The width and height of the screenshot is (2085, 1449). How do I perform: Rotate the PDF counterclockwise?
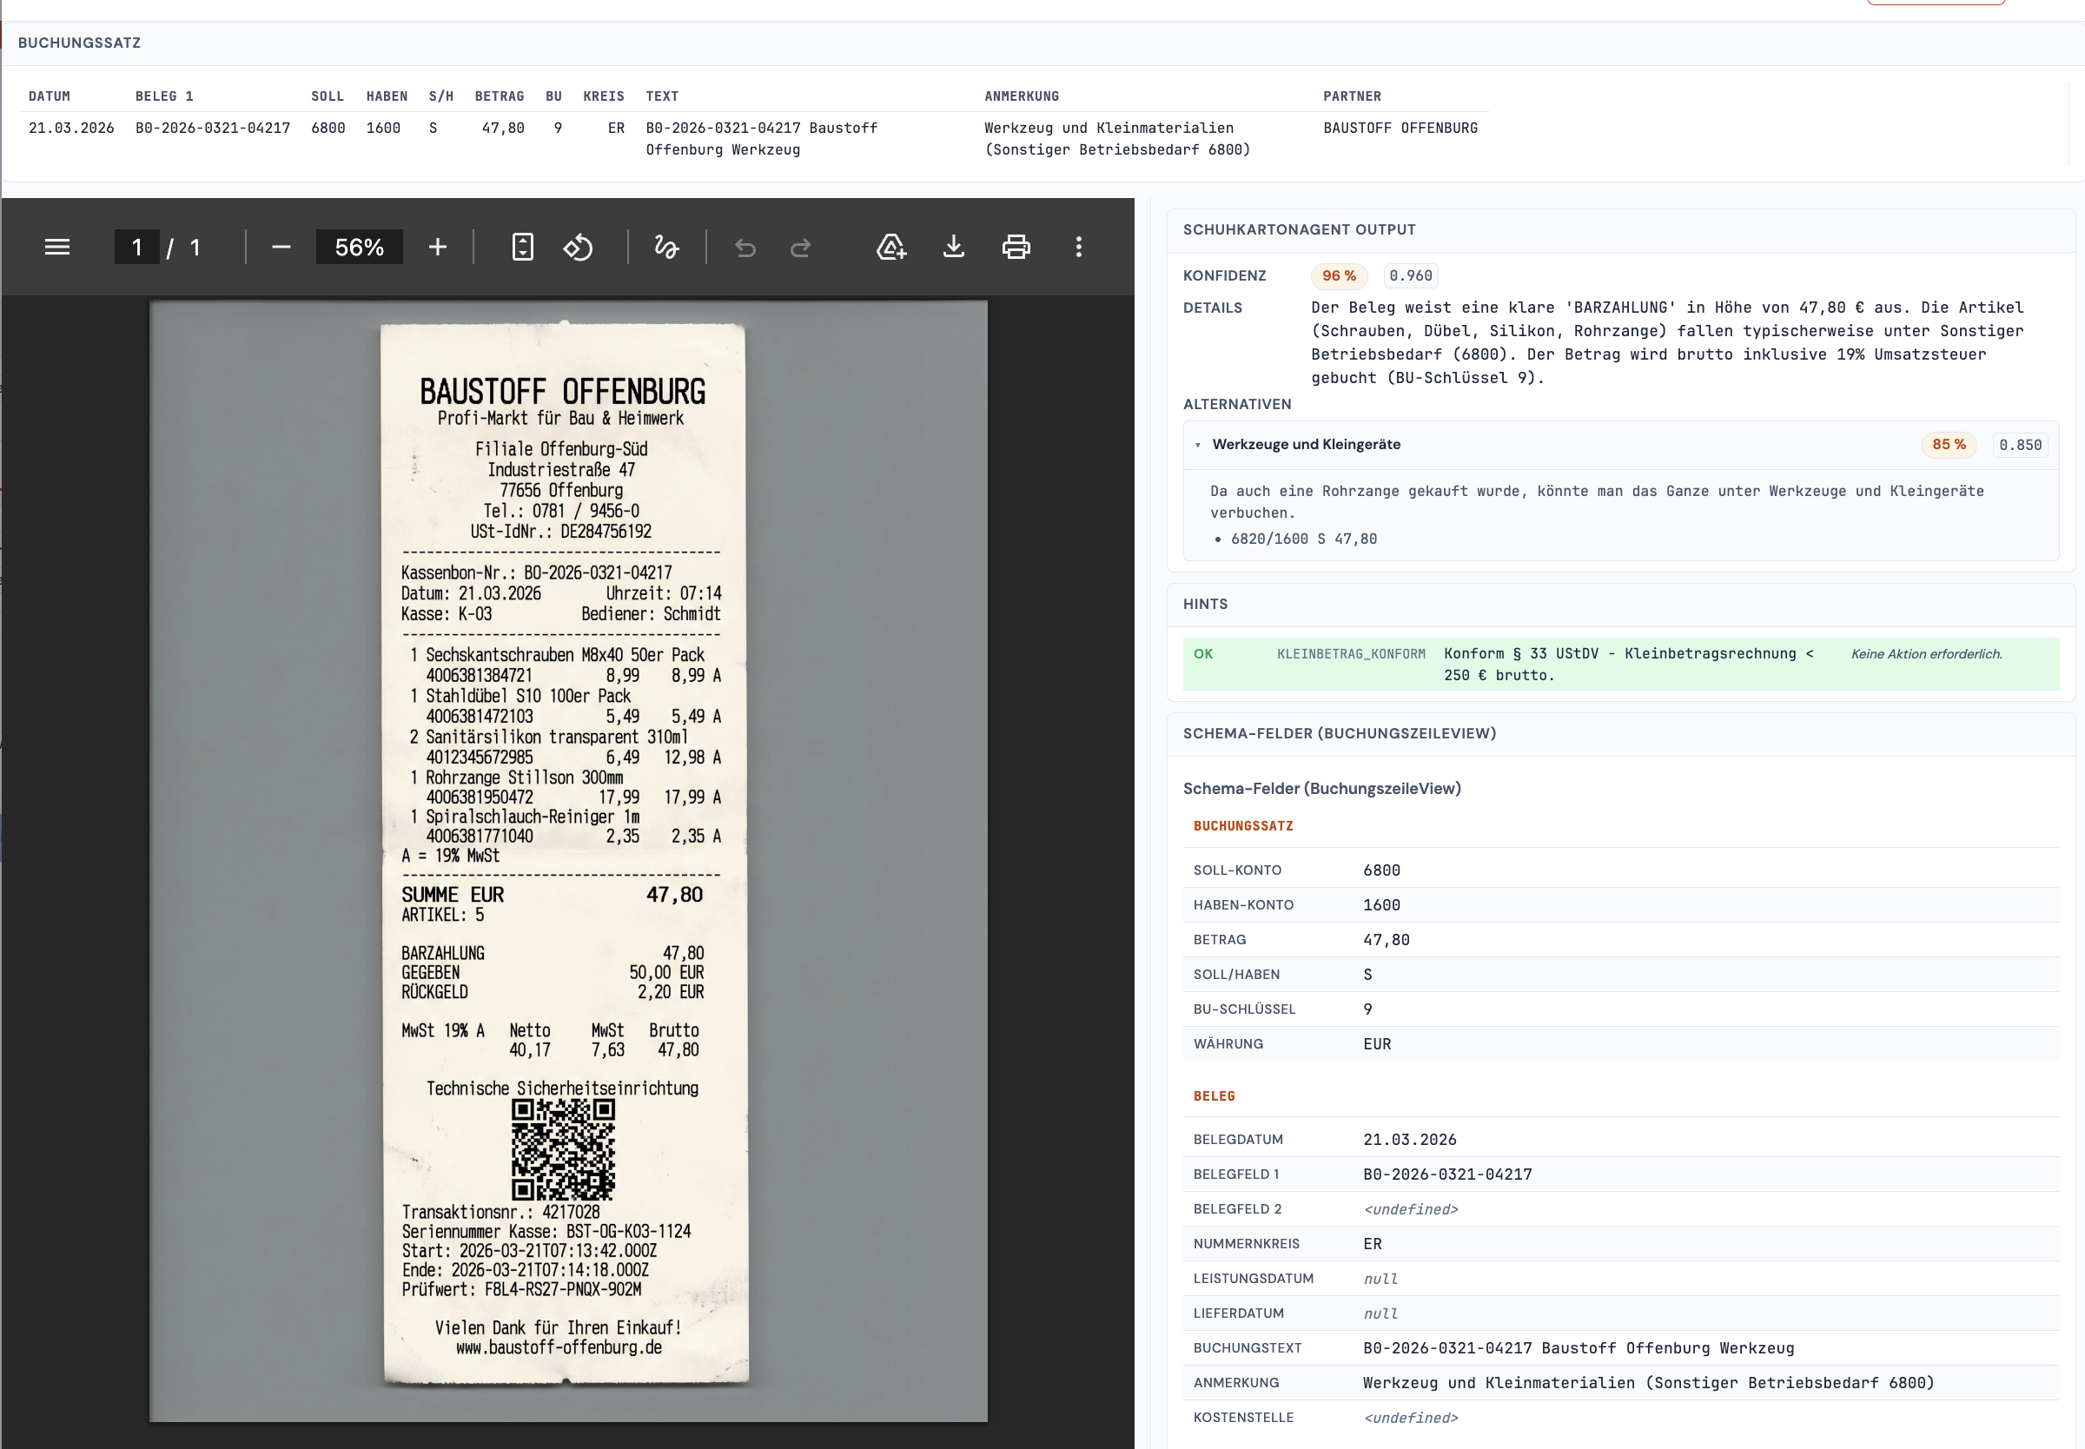pos(579,247)
